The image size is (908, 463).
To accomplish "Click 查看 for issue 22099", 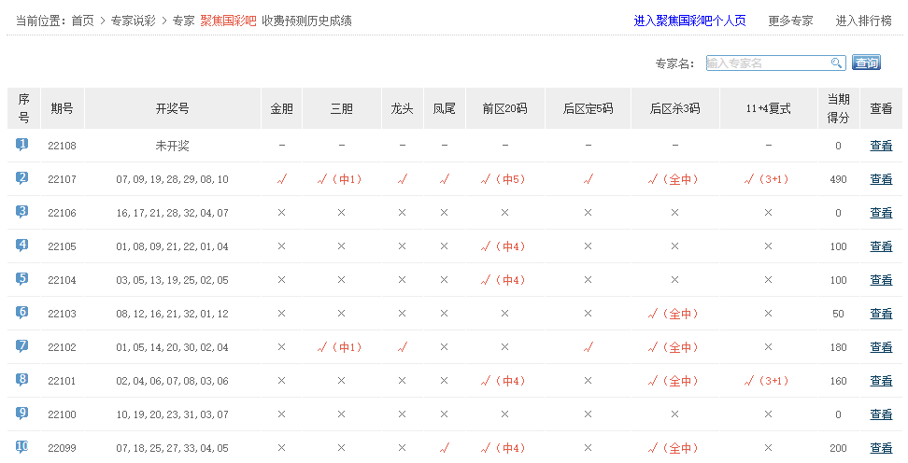I will [881, 448].
